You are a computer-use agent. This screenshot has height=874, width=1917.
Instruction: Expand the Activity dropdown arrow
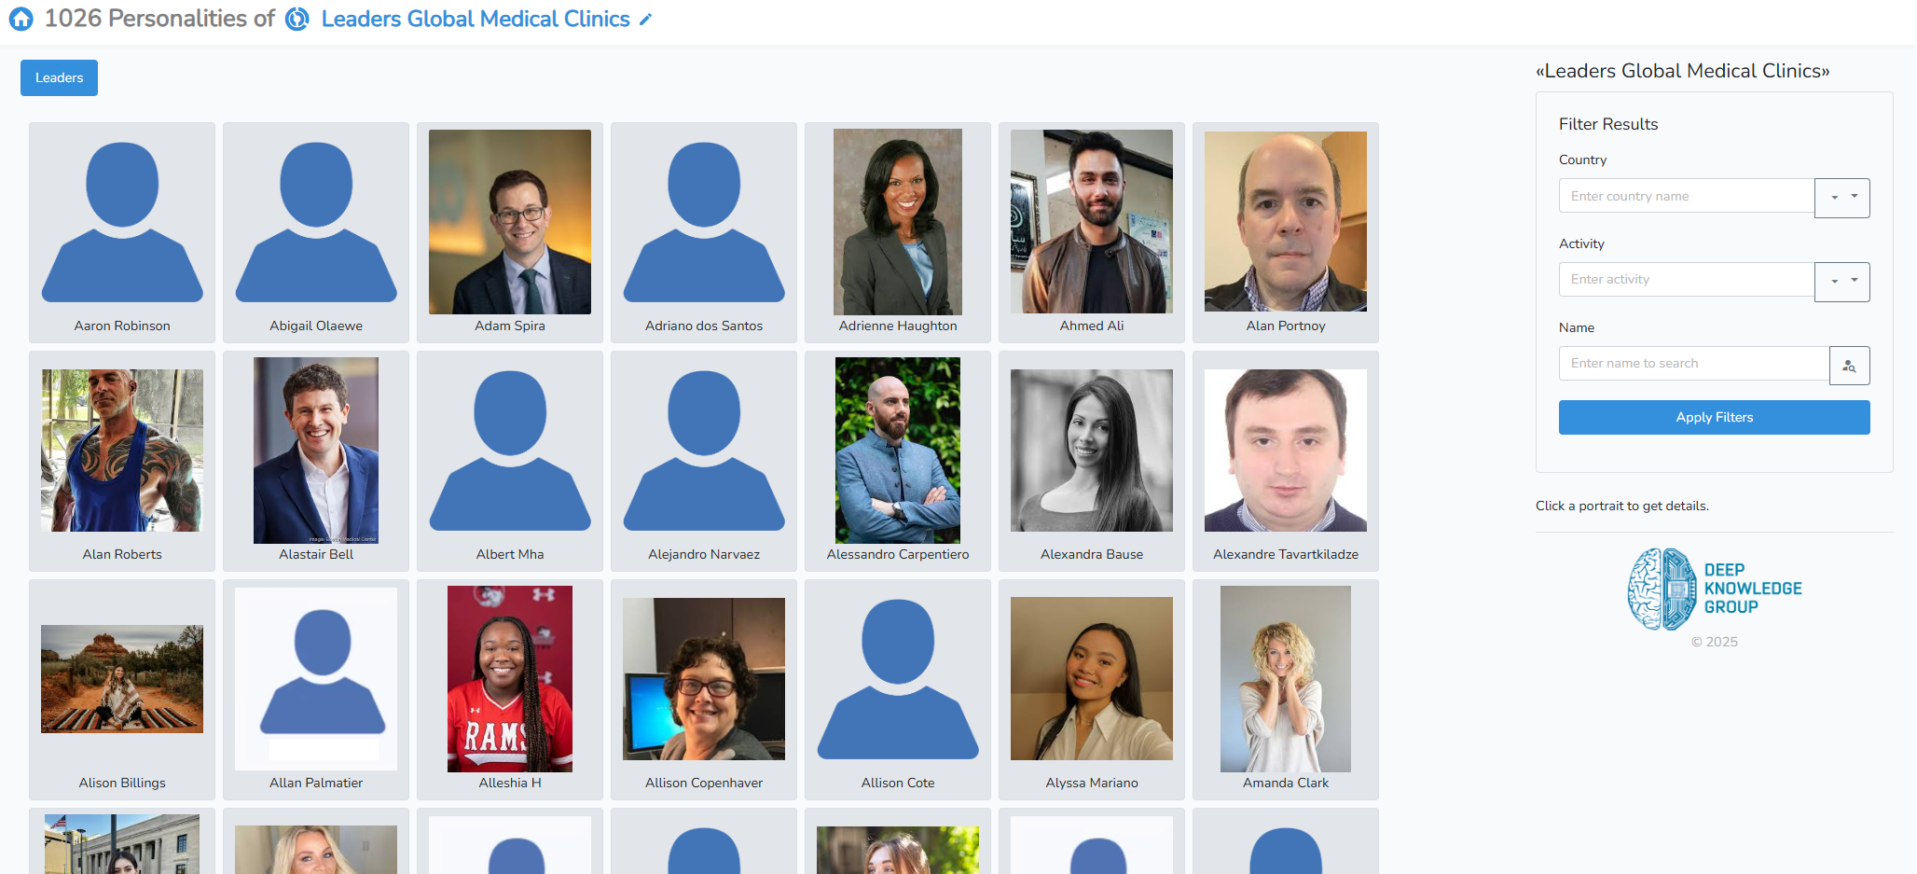coord(1842,282)
